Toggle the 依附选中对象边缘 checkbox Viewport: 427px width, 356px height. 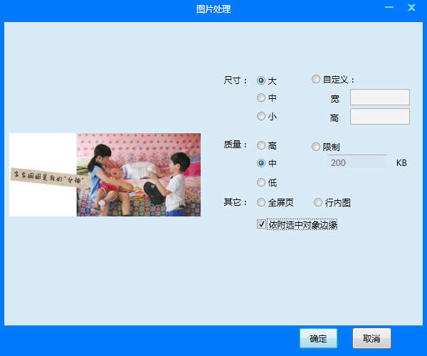coord(261,224)
